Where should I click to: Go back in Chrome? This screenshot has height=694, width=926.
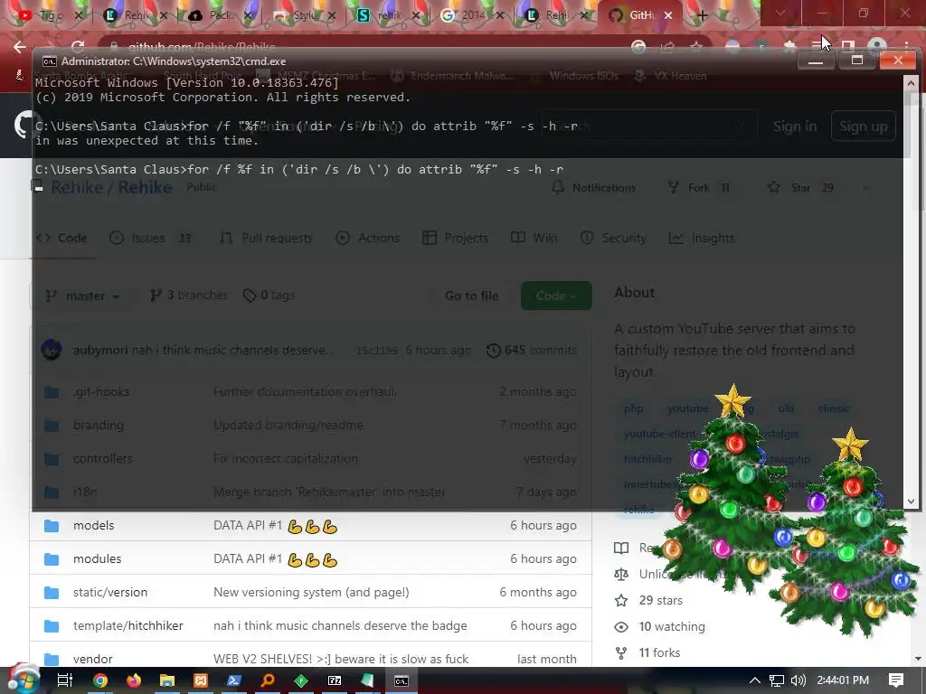click(x=20, y=47)
